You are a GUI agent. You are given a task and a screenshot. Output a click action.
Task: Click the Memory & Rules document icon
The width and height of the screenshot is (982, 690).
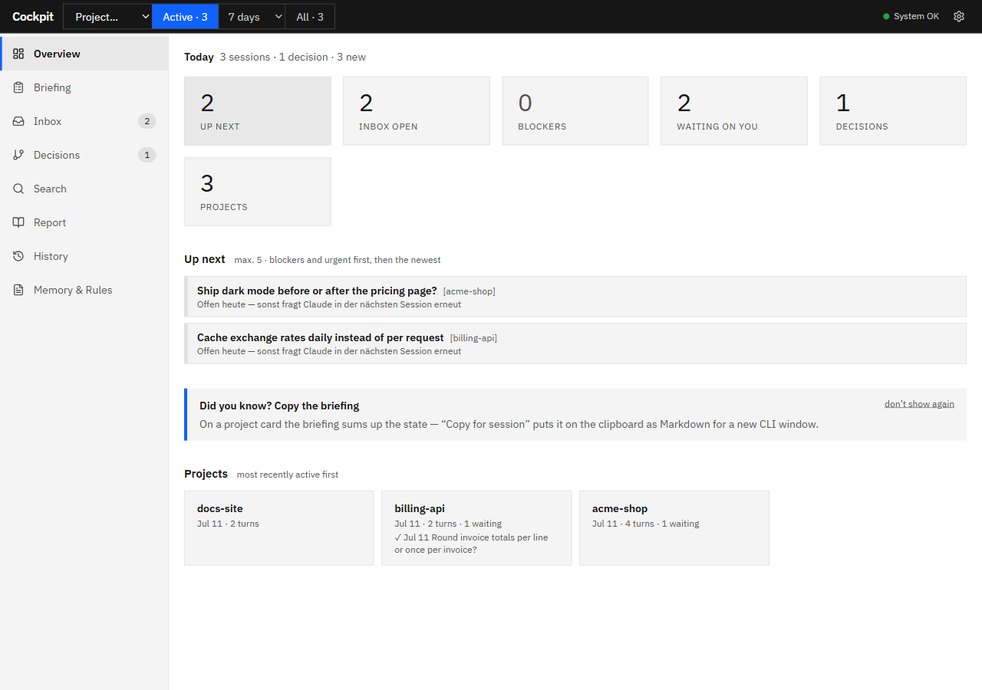[18, 290]
